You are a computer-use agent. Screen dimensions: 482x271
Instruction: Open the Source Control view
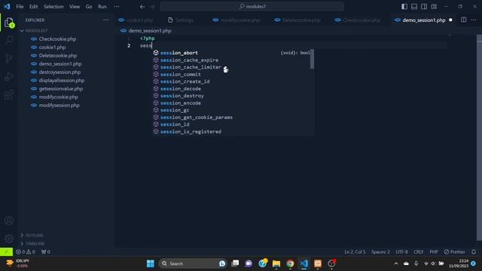pos(9,59)
